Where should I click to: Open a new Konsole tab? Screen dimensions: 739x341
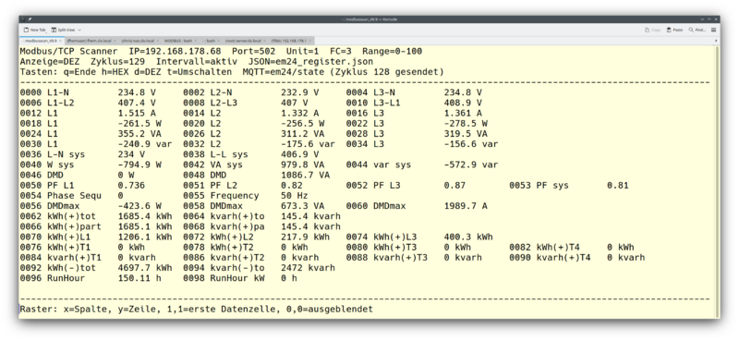click(x=34, y=30)
